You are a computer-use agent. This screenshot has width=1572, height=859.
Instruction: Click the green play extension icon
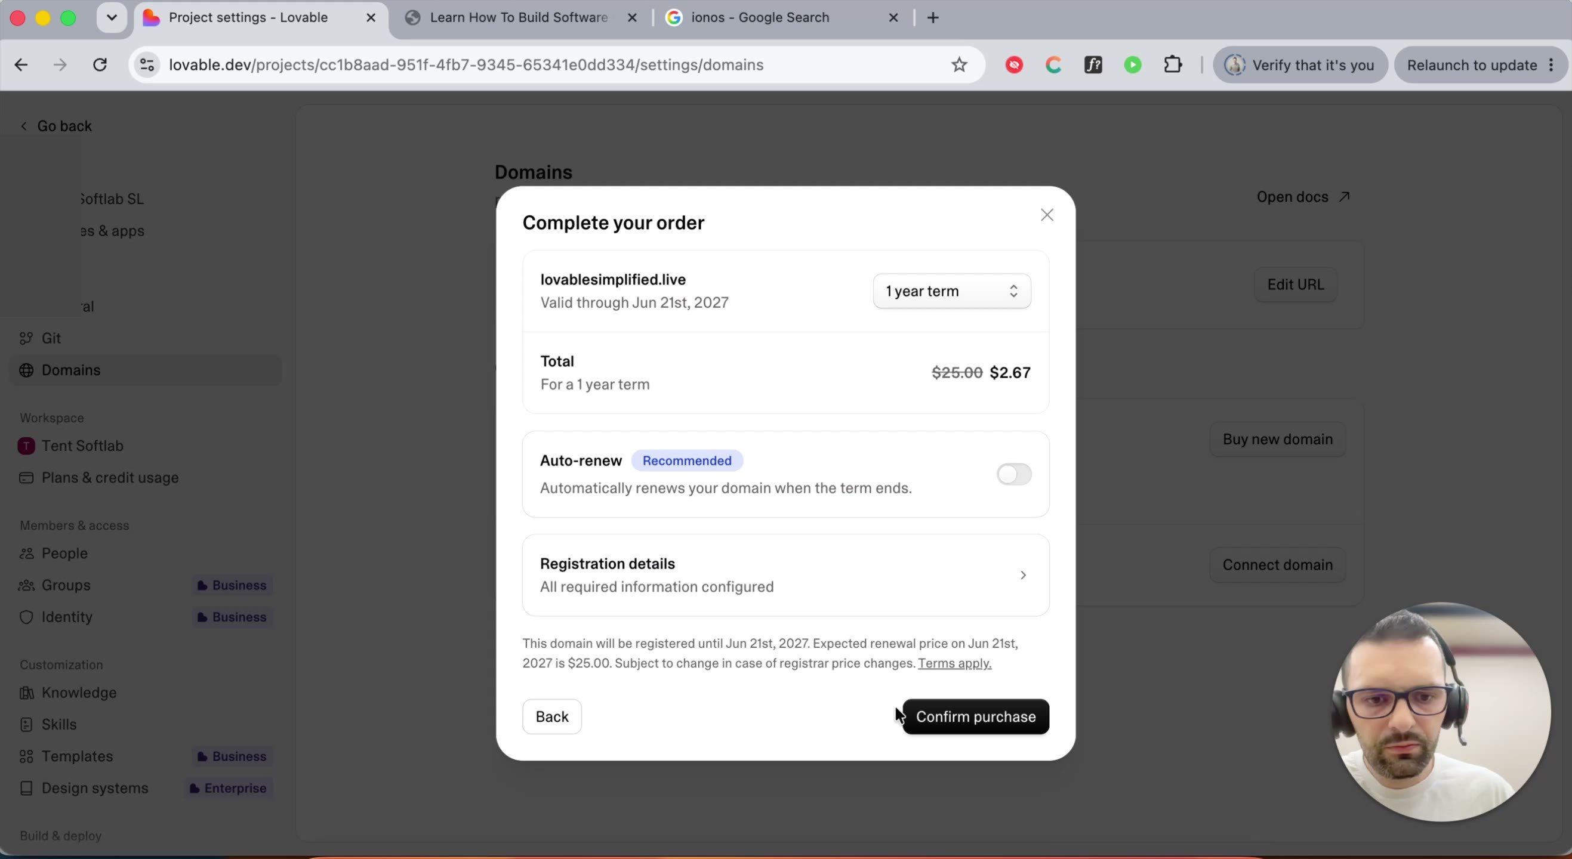coord(1133,64)
